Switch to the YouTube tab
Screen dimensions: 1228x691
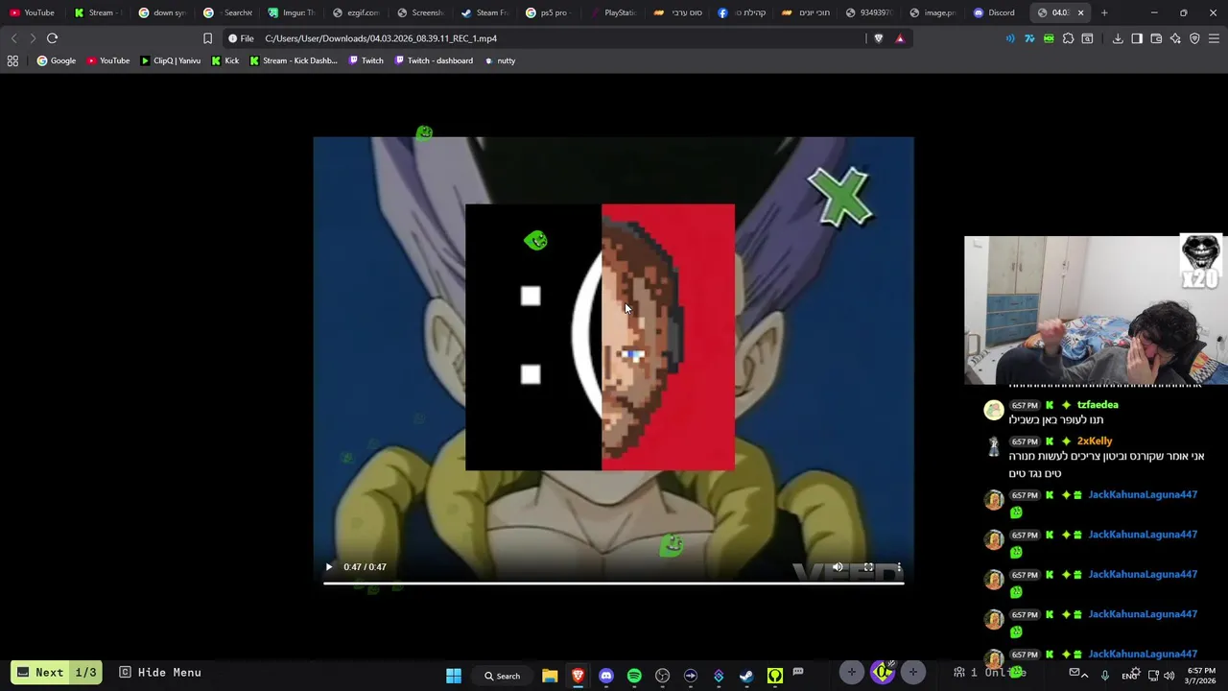coord(32,12)
